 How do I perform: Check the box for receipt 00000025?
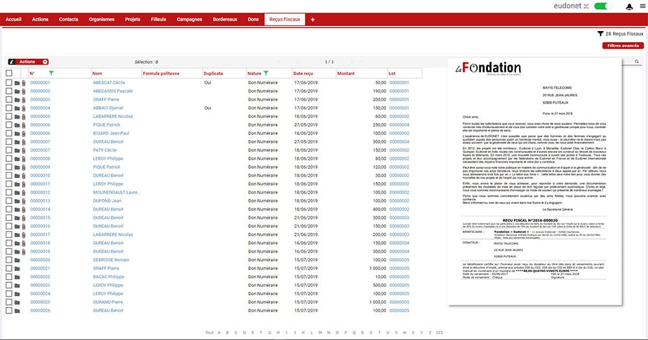[x=8, y=302]
